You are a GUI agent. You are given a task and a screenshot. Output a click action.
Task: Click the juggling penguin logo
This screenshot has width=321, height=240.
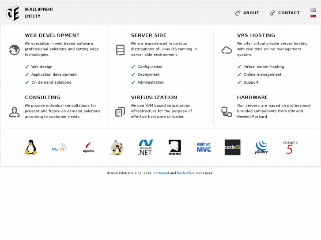[x=117, y=147]
